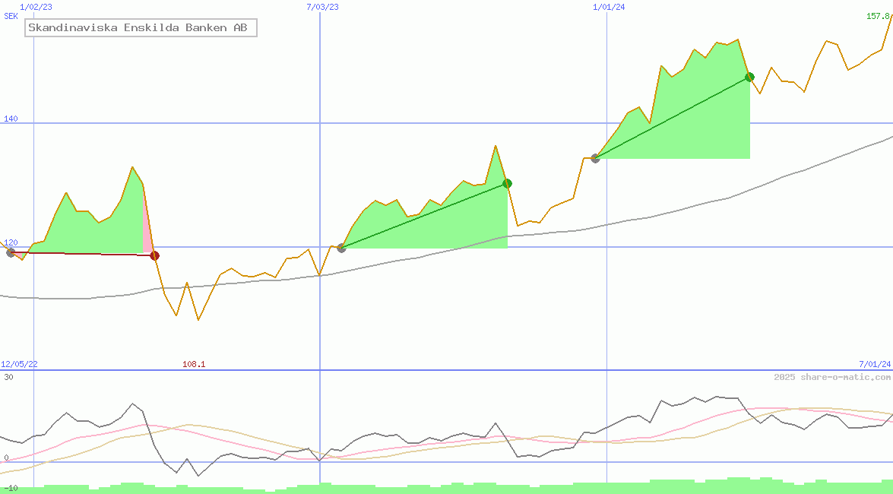The image size is (893, 494).
Task: Click the gray entry marker at the chart's left edge
Action: 11,252
